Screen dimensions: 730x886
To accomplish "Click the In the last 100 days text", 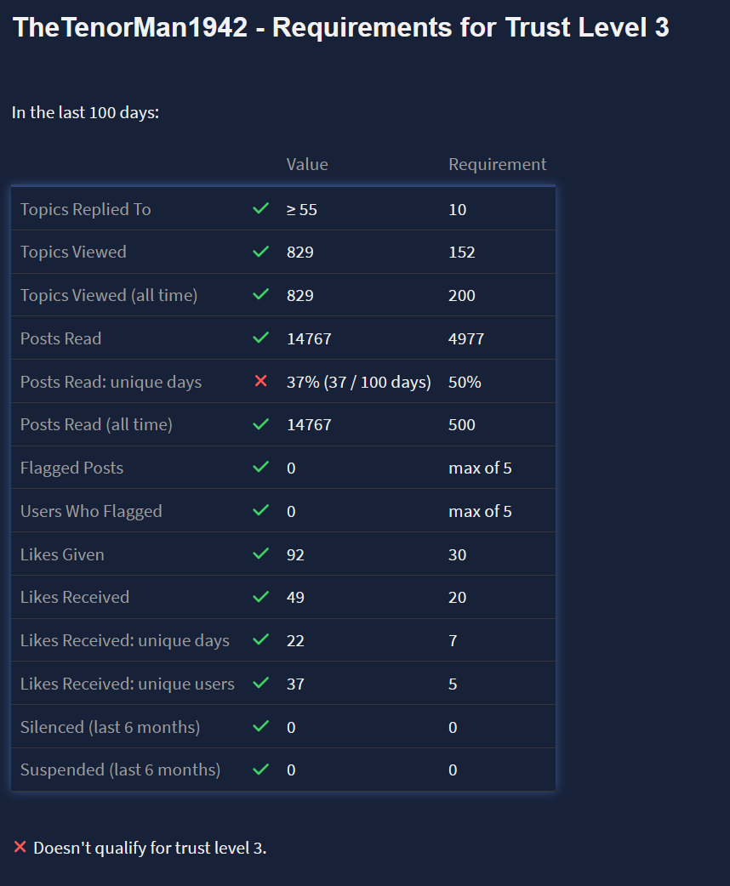I will (86, 112).
